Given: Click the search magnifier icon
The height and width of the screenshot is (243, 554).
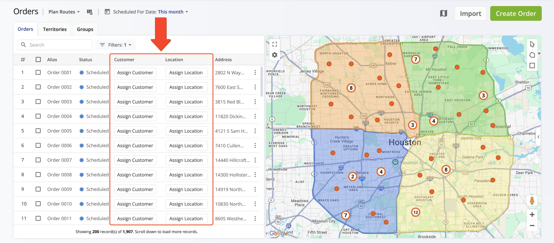Looking at the screenshot, I should coord(24,45).
